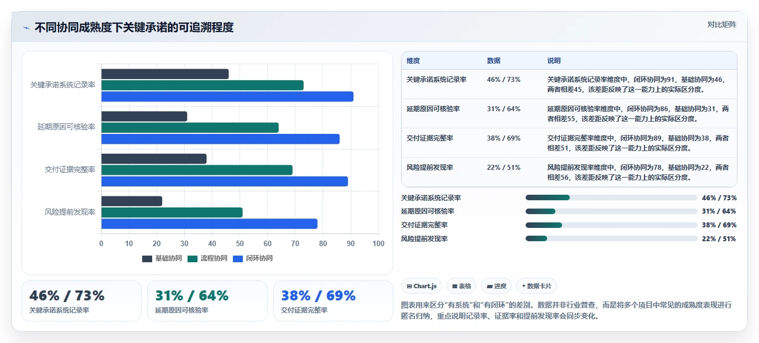Click the 维度 column header
Image resolution: width=759 pixels, height=343 pixels.
click(413, 61)
